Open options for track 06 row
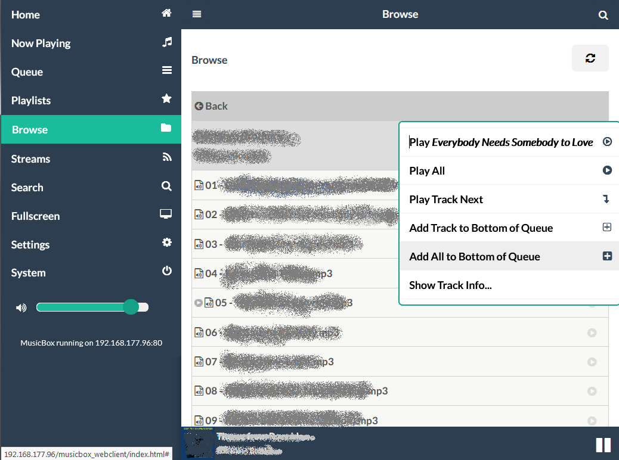Screen dimensions: 619x460 coord(592,333)
